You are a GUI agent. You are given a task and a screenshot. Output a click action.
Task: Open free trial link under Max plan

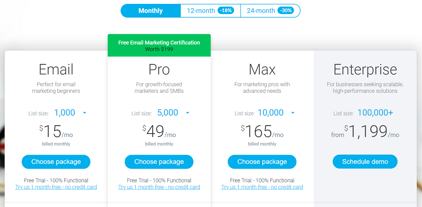pos(262,187)
